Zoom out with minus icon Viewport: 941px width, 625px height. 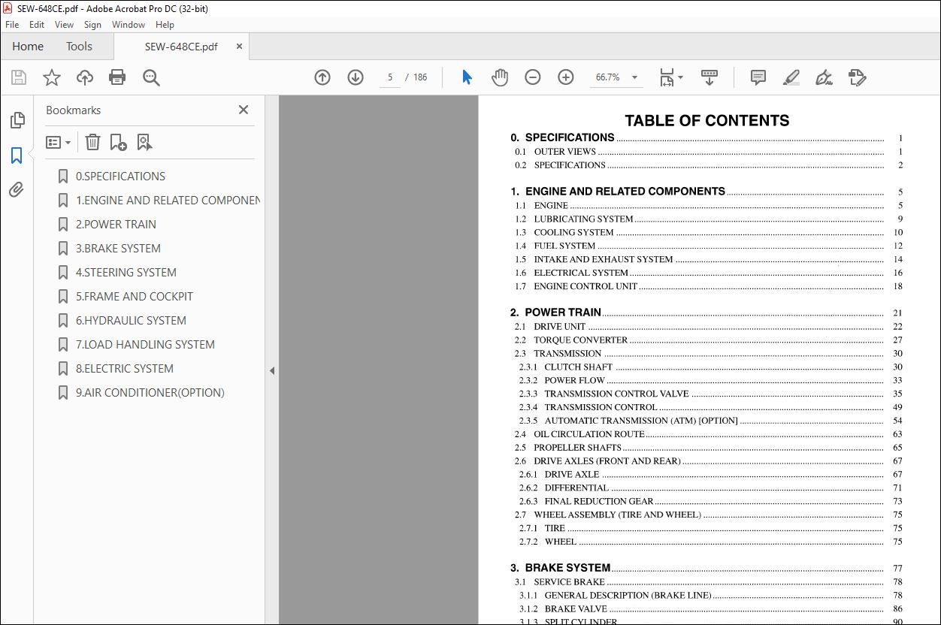(533, 77)
